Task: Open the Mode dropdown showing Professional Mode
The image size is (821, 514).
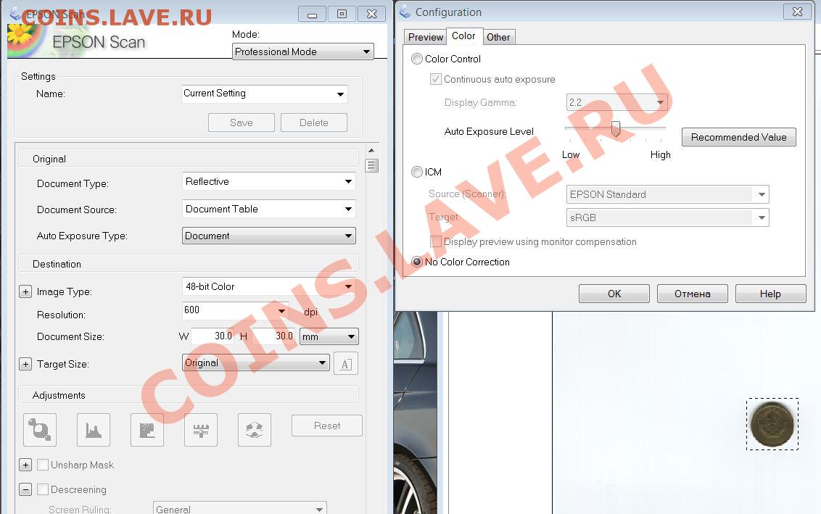Action: click(302, 51)
